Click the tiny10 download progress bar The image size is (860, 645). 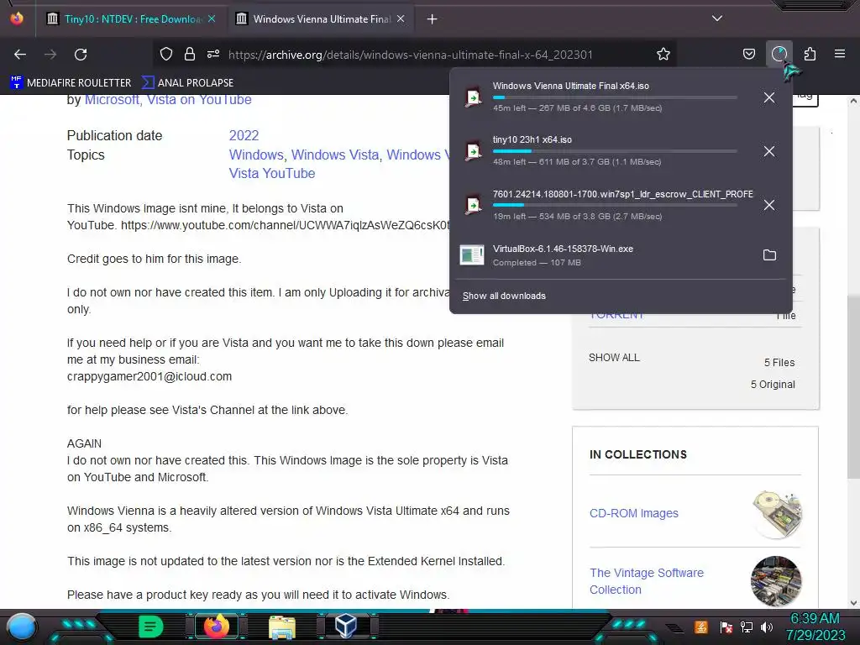click(615, 151)
